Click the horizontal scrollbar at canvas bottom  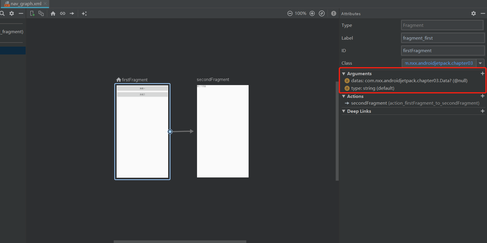(x=180, y=242)
